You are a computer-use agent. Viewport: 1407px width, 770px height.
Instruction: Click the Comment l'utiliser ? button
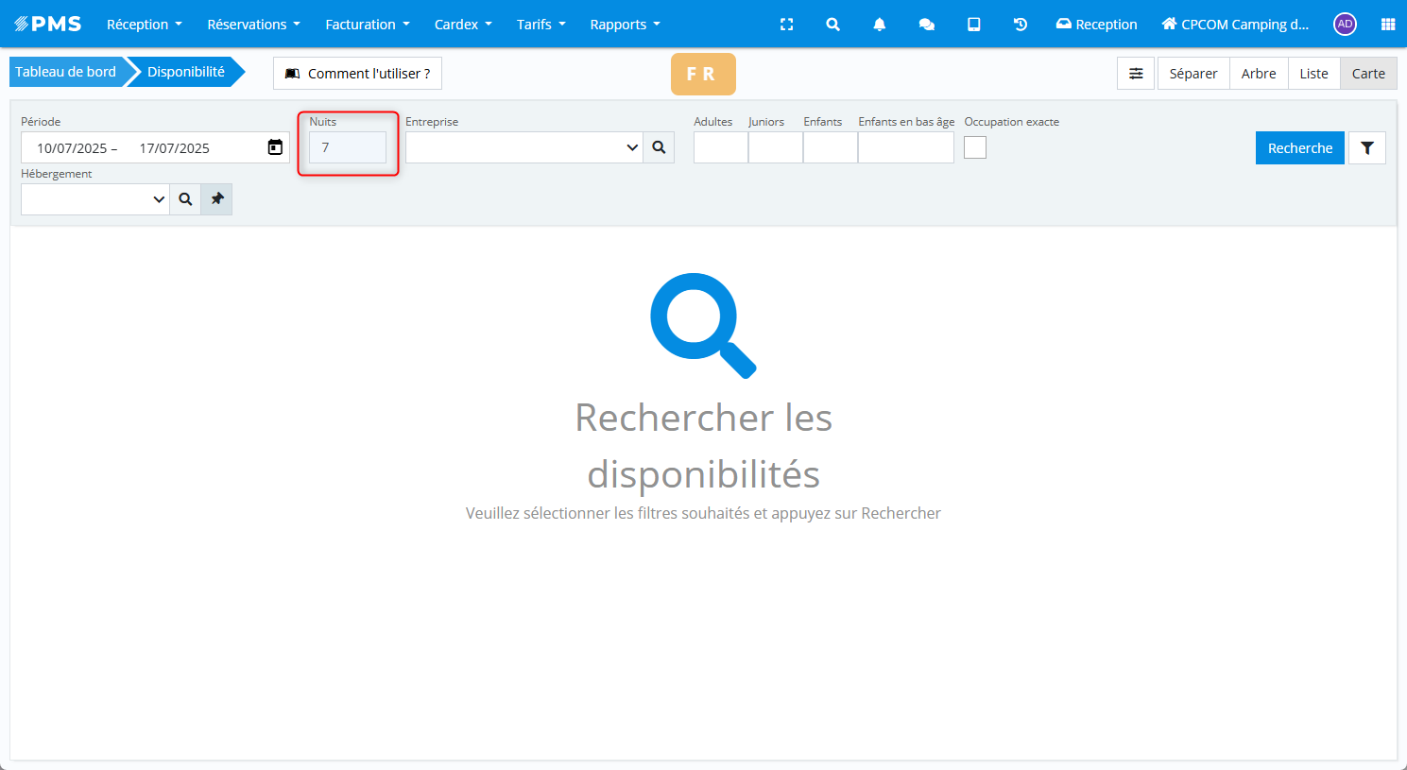point(357,74)
